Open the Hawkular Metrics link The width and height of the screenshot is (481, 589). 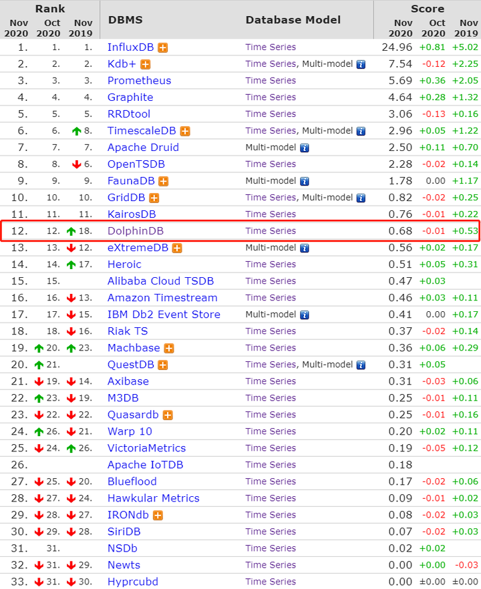tap(154, 498)
